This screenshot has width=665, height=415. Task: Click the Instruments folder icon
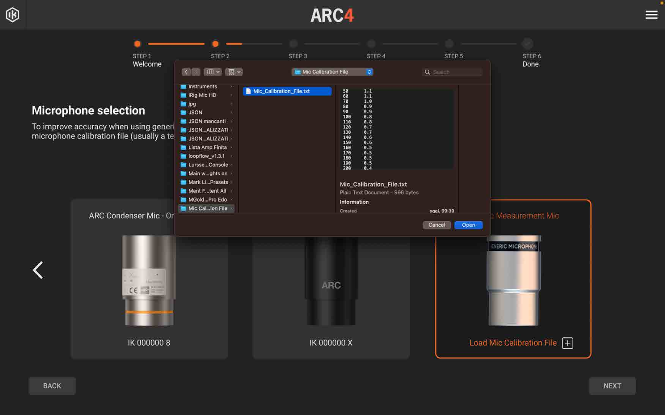[183, 86]
